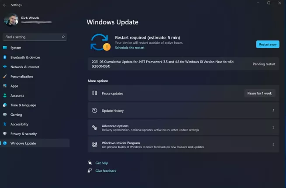Click the Advanced options gears icon
This screenshot has height=188, width=286.
click(95, 128)
